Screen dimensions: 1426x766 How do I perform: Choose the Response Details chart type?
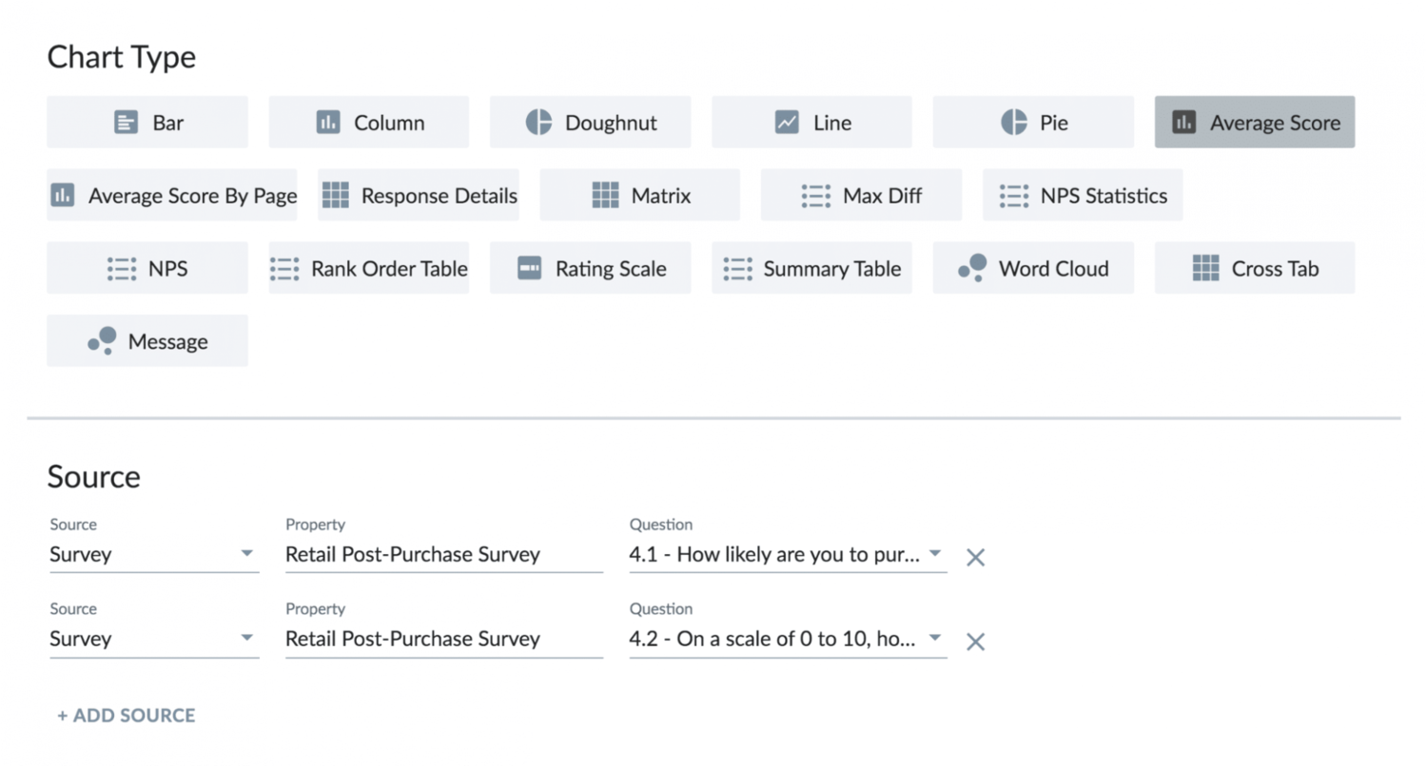(419, 196)
